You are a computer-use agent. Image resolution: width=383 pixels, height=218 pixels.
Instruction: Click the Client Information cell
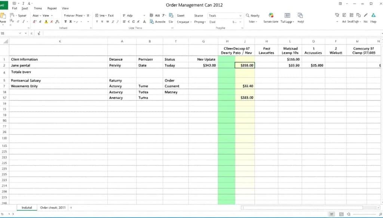(58, 59)
